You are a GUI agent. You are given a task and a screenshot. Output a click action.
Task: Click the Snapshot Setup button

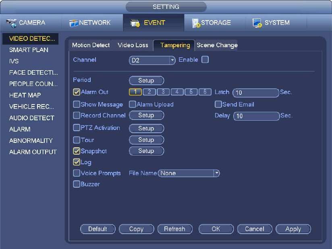(147, 151)
